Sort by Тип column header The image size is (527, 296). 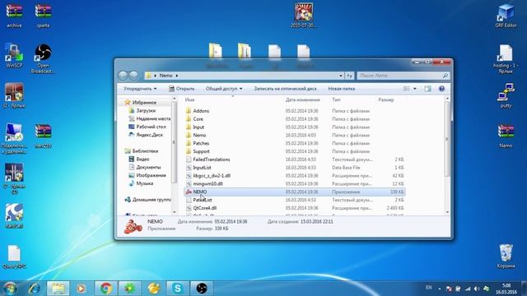point(336,99)
